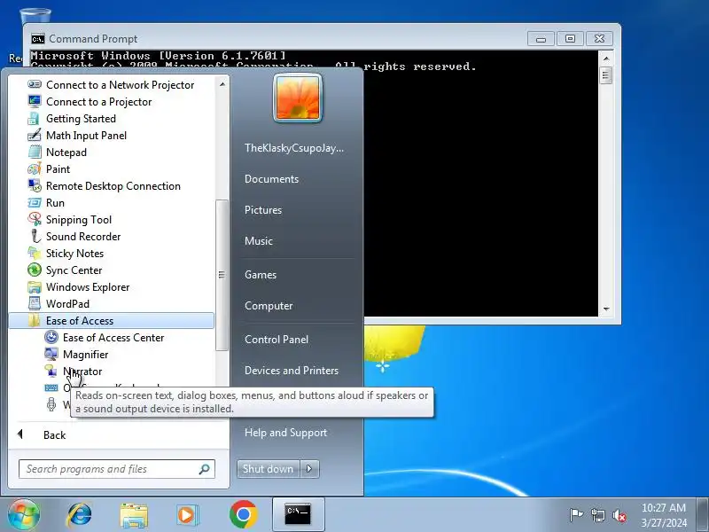The image size is (709, 532).
Task: Click the programs list scrollbar thumb
Action: [222, 275]
